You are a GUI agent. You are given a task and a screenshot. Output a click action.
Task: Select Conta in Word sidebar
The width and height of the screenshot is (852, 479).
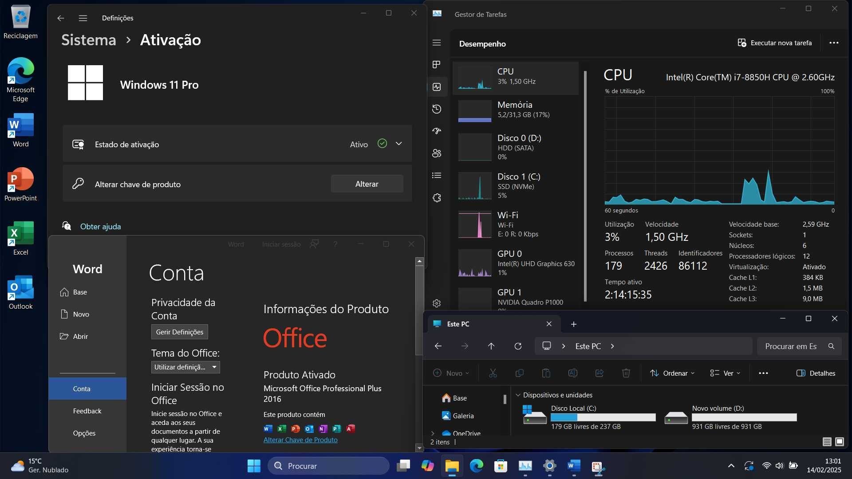(87, 389)
